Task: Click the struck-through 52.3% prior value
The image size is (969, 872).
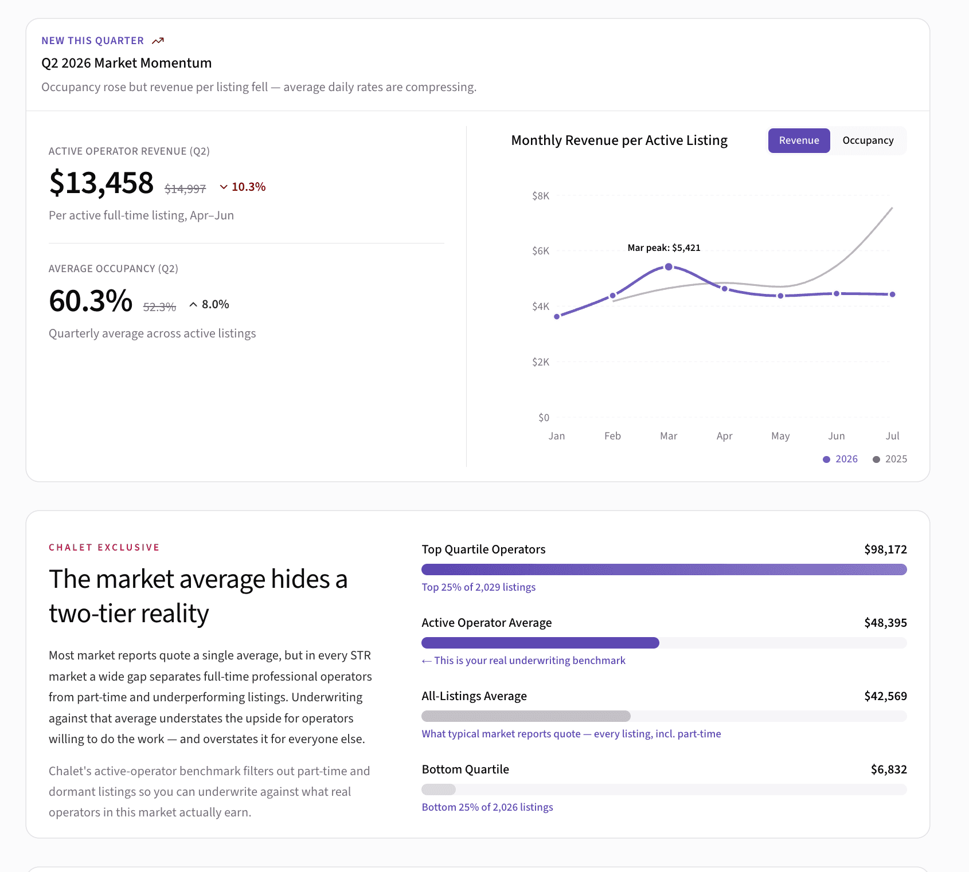Action: tap(159, 307)
